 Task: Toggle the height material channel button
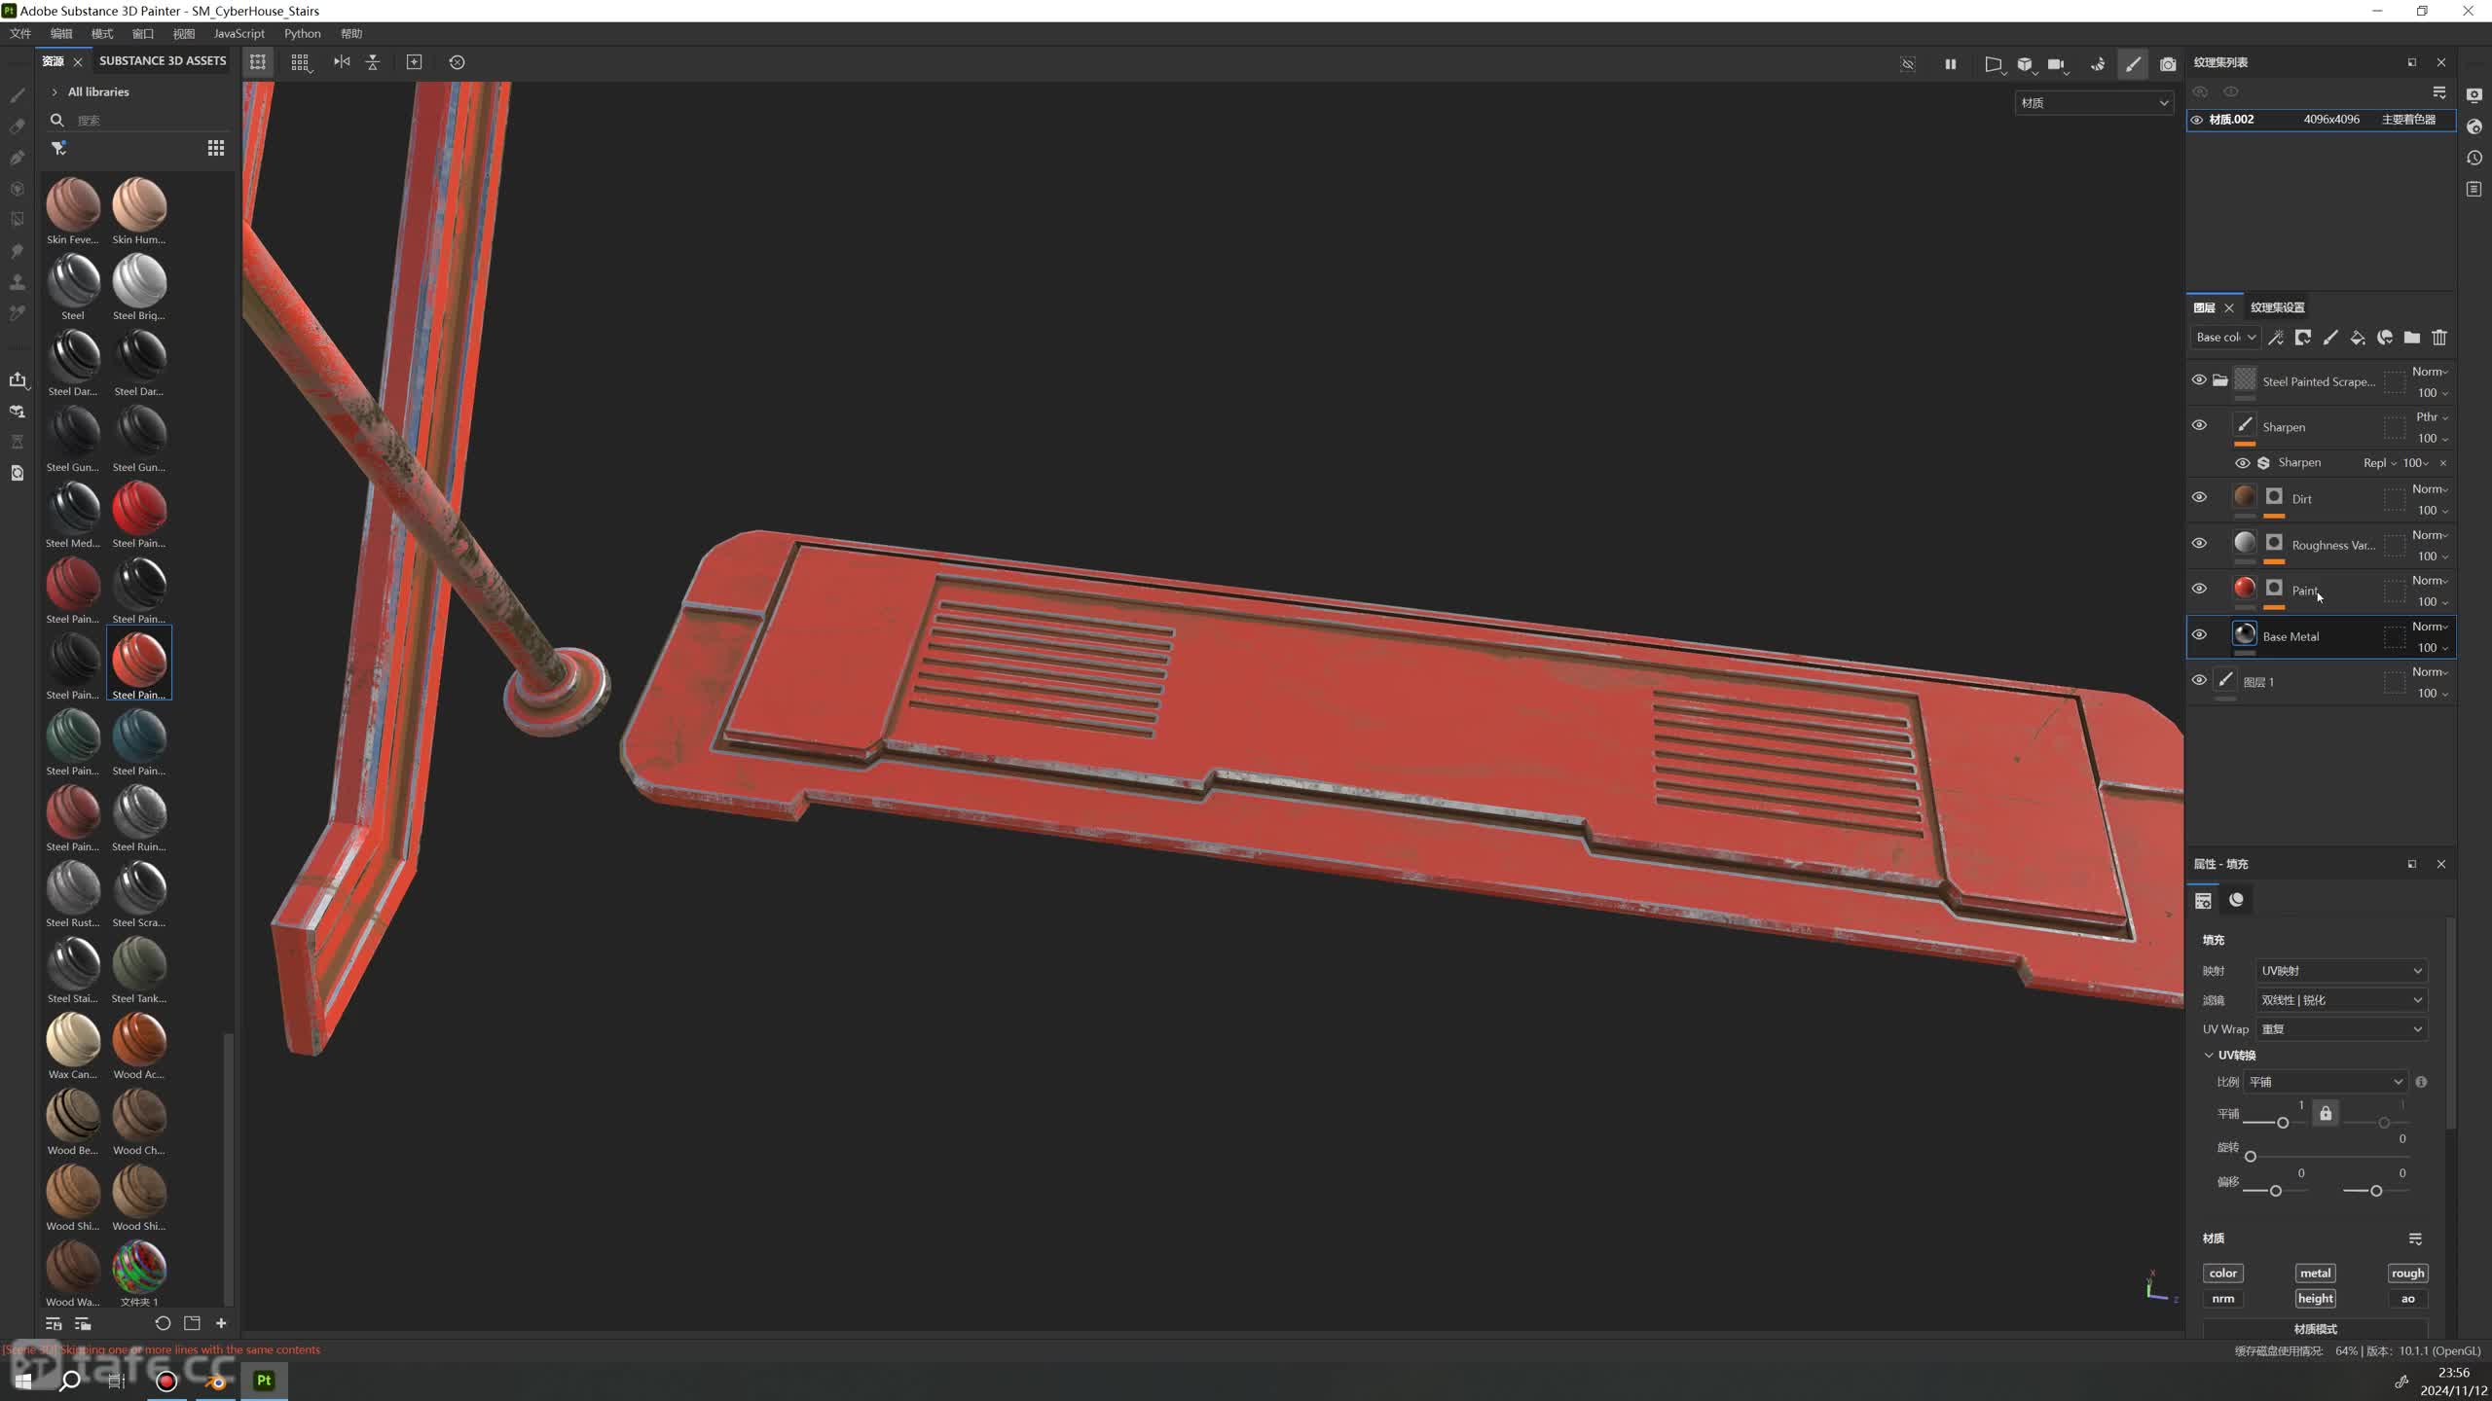coord(2315,1299)
